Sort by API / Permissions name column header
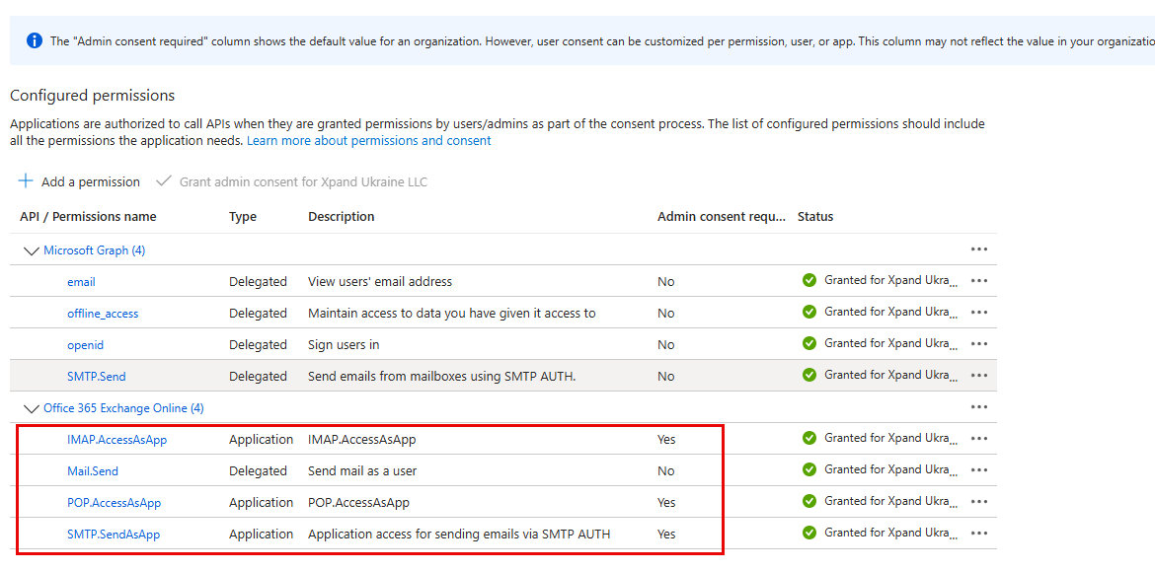This screenshot has width=1155, height=571. tap(88, 217)
